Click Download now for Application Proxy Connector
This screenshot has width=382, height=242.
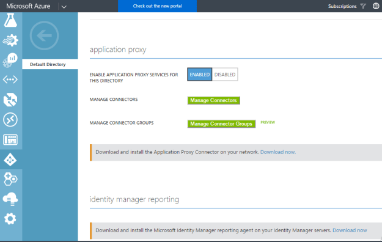click(x=278, y=152)
